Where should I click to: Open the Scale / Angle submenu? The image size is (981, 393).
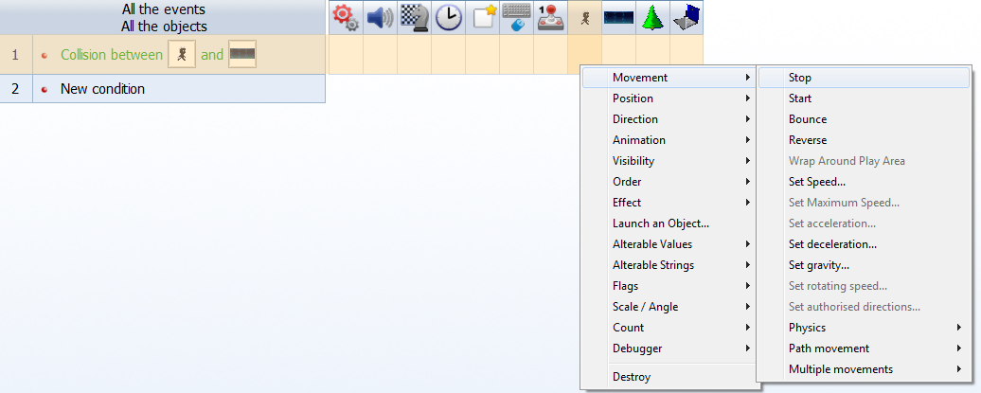pyautogui.click(x=669, y=307)
